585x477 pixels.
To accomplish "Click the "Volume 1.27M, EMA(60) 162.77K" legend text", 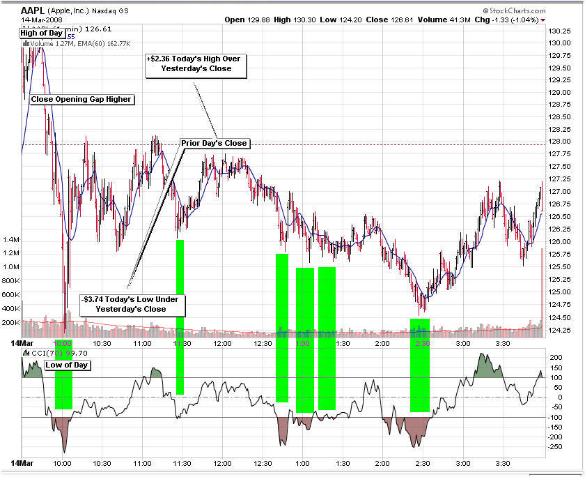I will (80, 44).
